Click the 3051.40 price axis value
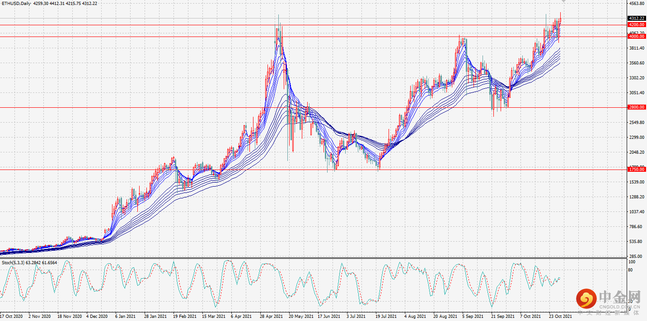Screen dimensions: 647x321 [x=636, y=93]
